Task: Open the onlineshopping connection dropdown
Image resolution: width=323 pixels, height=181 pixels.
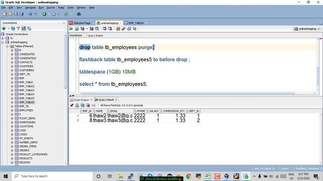Action: click(x=319, y=29)
